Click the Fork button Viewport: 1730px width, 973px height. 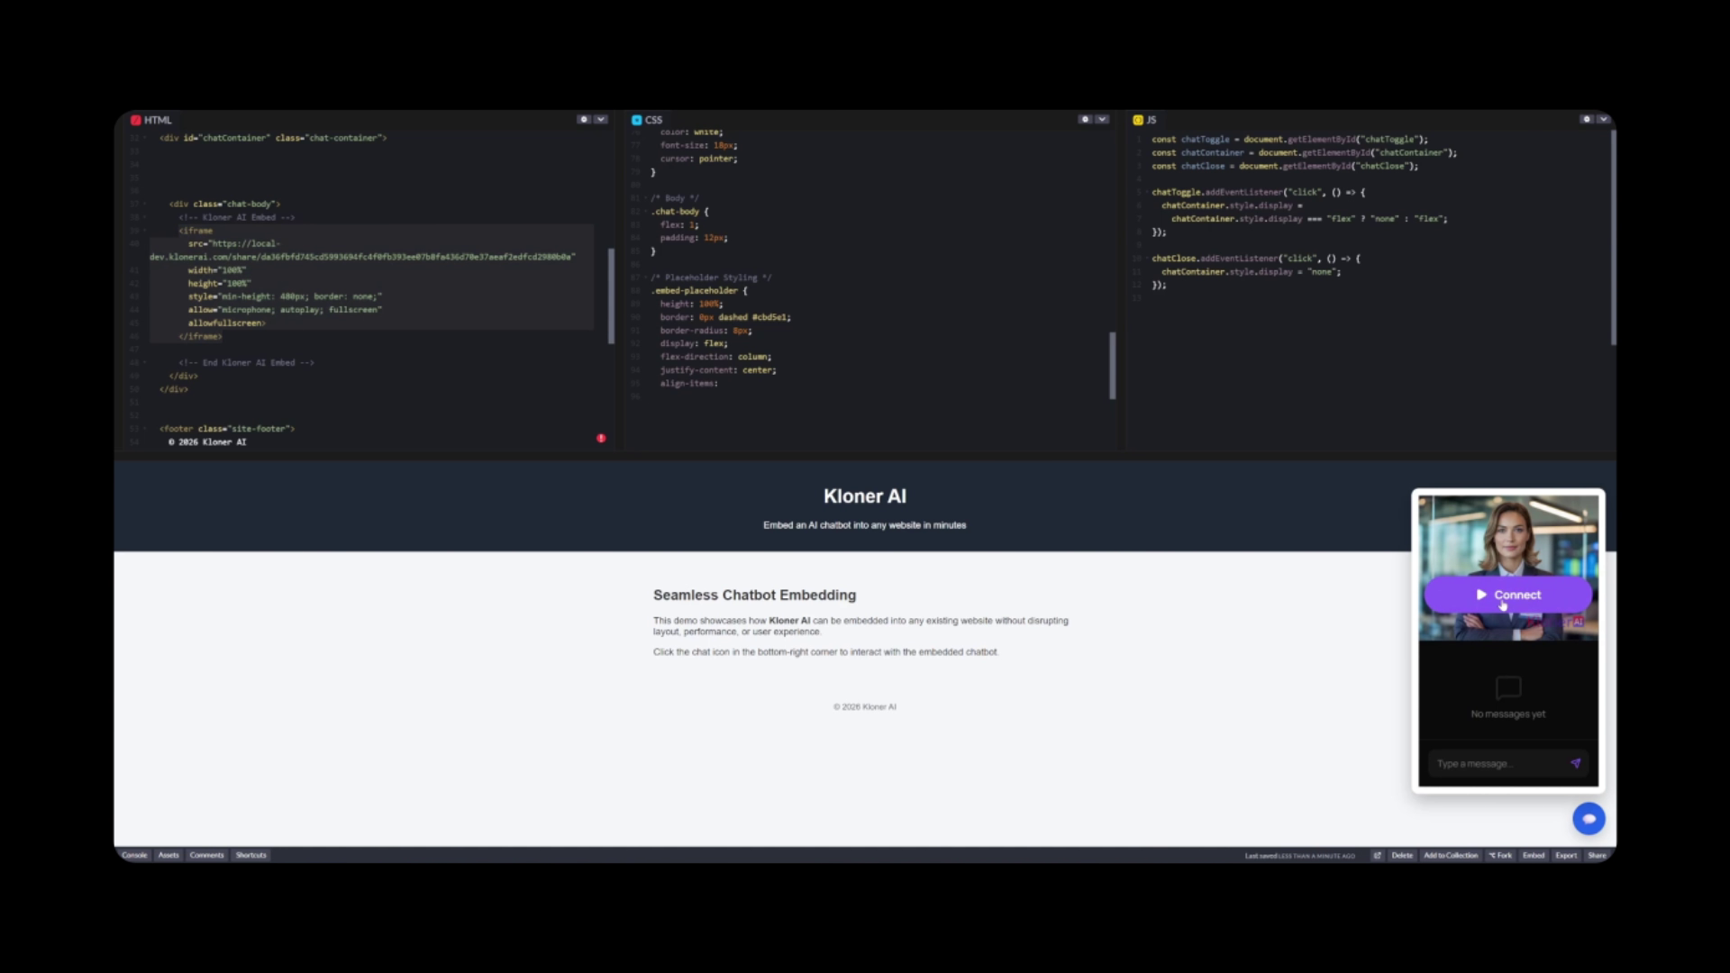point(1500,855)
